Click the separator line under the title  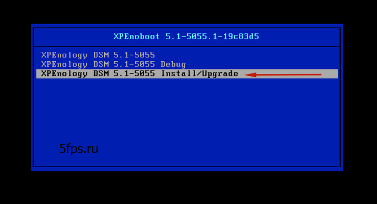pos(187,46)
